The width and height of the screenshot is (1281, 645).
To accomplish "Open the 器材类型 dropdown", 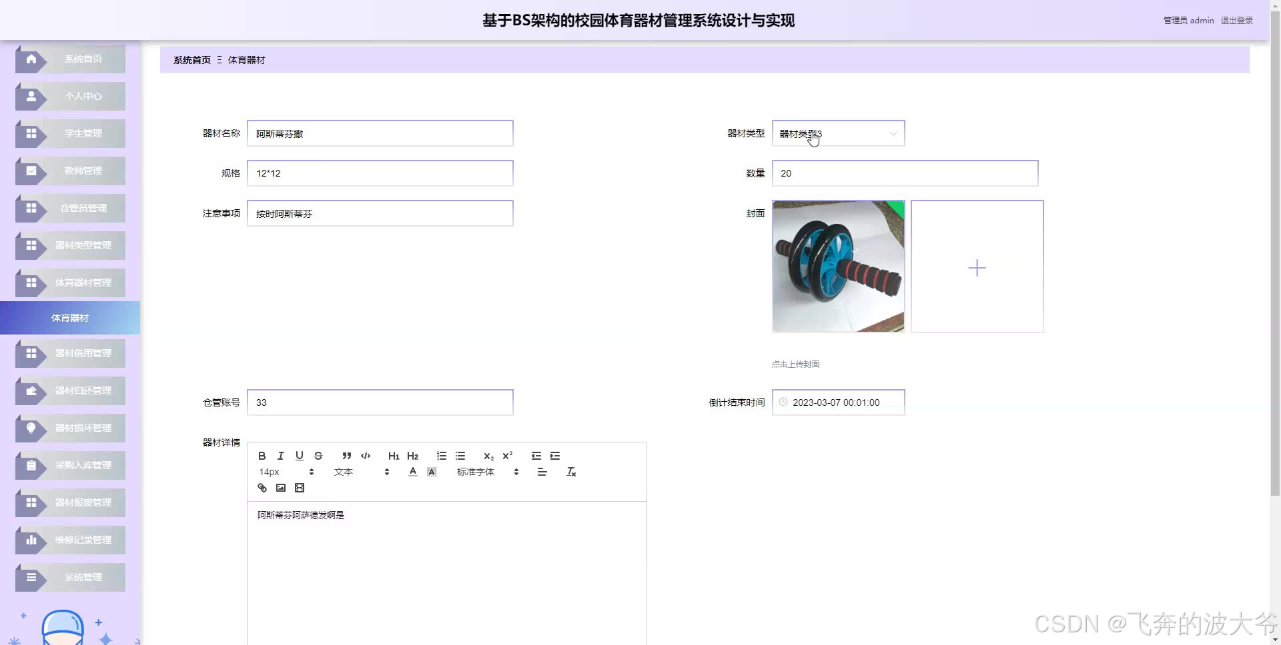I will pos(838,133).
